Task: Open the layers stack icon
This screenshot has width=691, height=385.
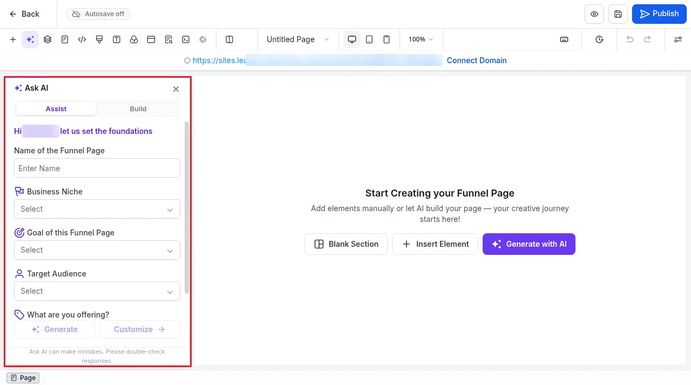Action: pos(48,39)
